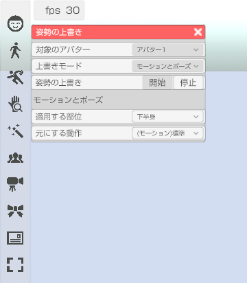Click the 対象のアバター label
Image resolution: width=247 pixels, height=283 pixels.
click(62, 49)
